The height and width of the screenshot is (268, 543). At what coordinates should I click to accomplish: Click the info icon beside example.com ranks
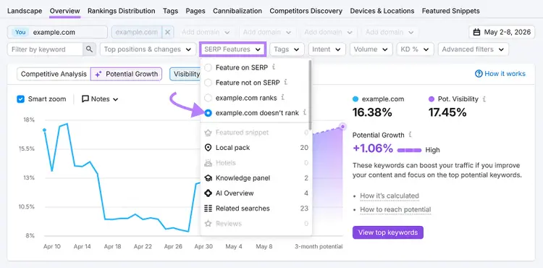(282, 97)
